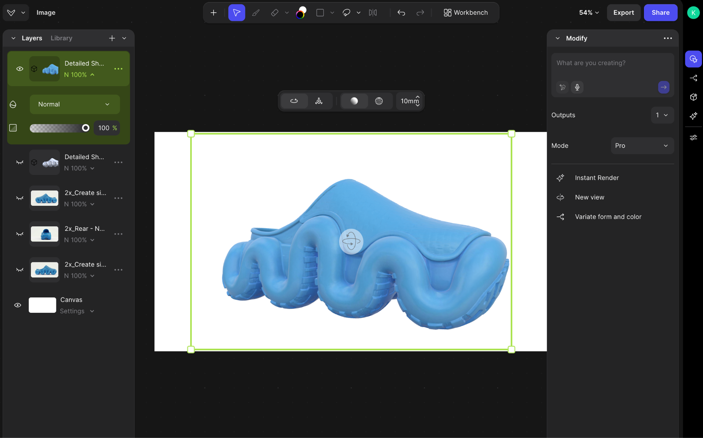Viewport: 703px width, 438px height.
Task: Open the adjustments sliders sidebar icon
Action: point(693,138)
